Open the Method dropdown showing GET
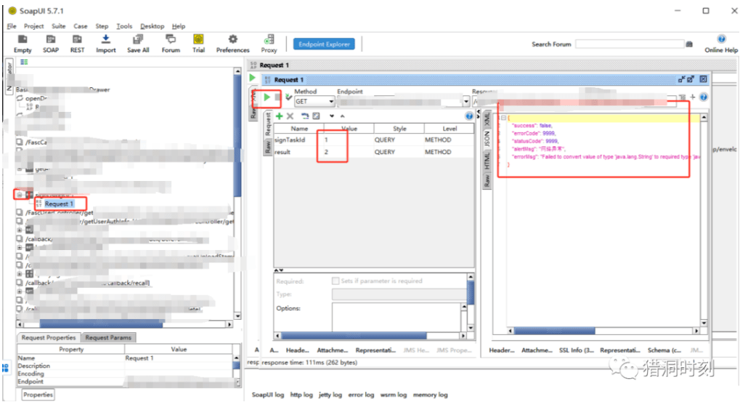 click(x=314, y=102)
